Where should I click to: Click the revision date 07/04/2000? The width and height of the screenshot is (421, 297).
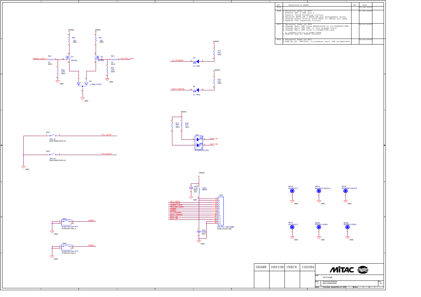[x=366, y=11]
